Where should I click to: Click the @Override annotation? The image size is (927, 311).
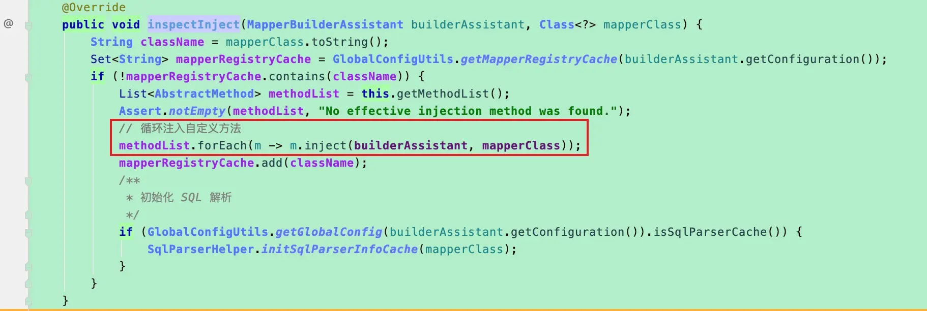[x=94, y=7]
